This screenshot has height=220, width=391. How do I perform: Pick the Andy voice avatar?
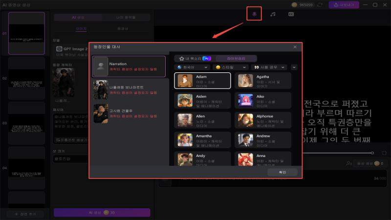tap(185, 159)
